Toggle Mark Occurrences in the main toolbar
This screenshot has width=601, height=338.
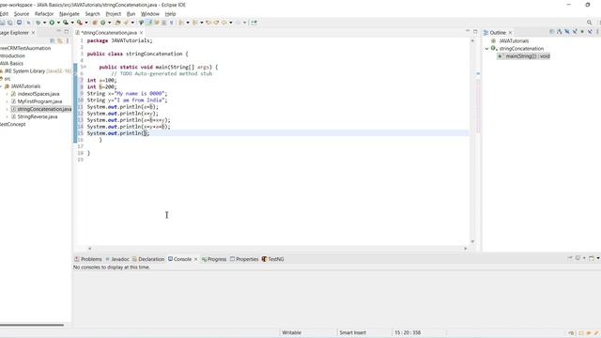click(x=148, y=23)
